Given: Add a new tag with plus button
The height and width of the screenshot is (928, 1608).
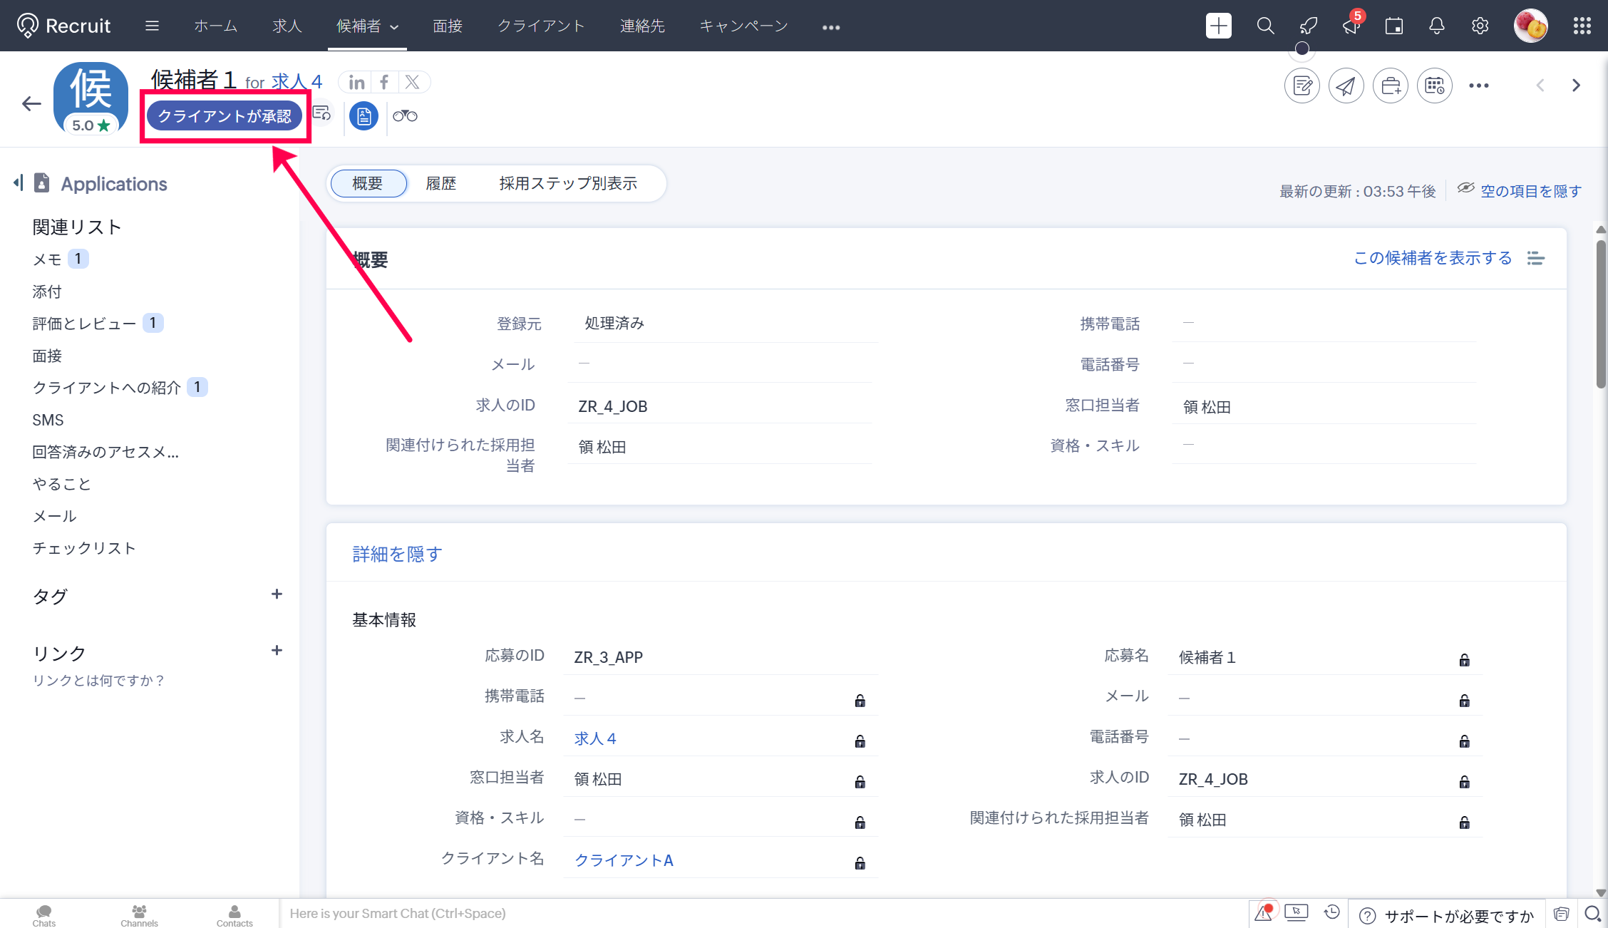Looking at the screenshot, I should (277, 594).
